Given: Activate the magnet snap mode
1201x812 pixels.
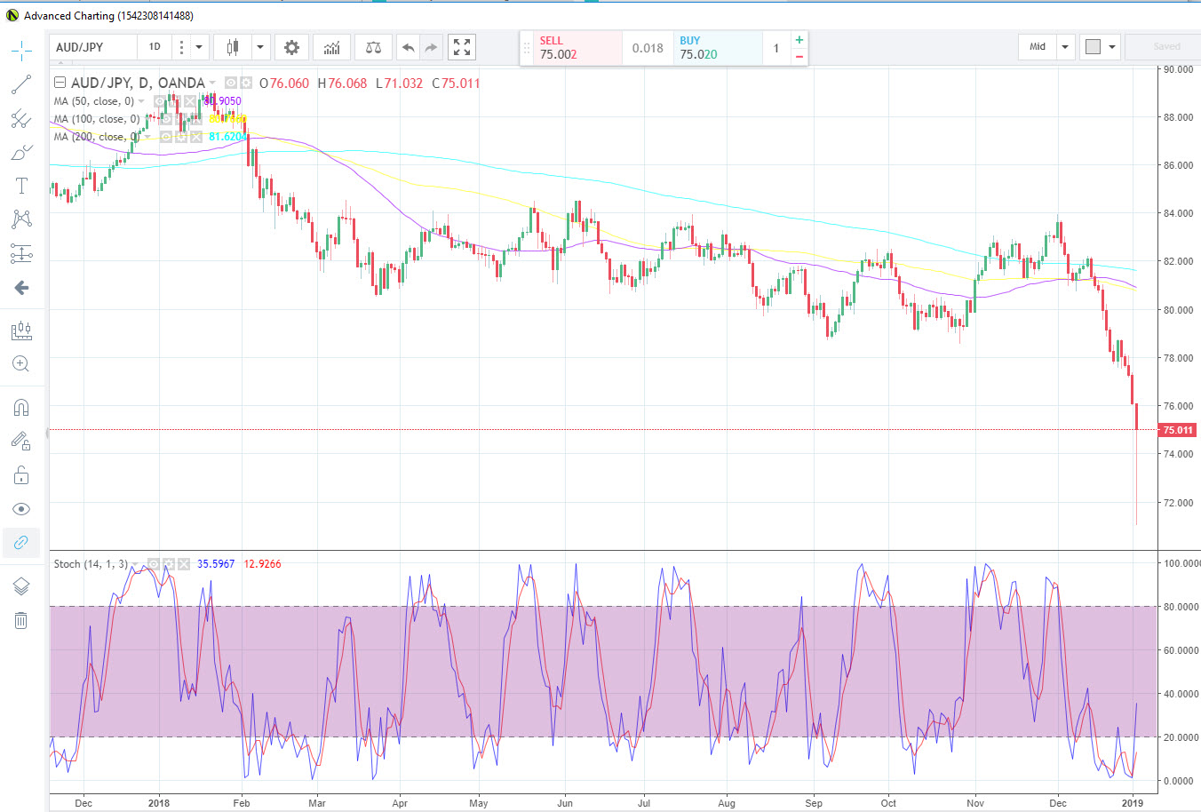Looking at the screenshot, I should (21, 407).
